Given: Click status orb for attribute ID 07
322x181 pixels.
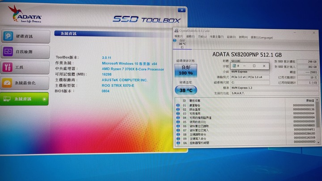Looking at the screenshot, I should 178,130.
